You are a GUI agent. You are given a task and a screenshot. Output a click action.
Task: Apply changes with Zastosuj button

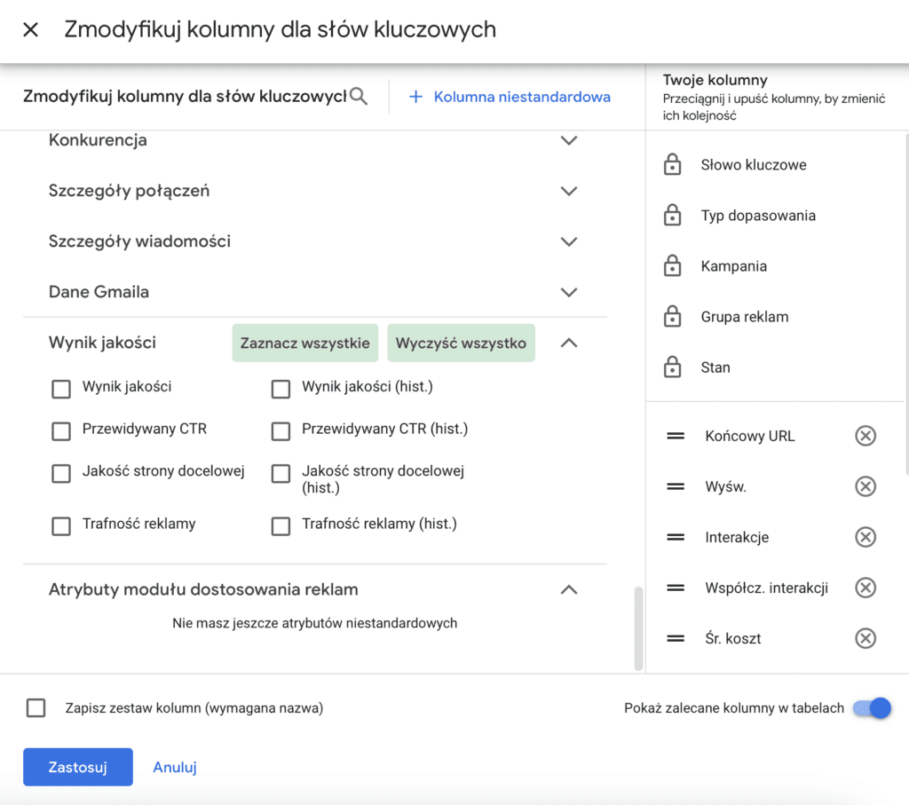coord(78,767)
